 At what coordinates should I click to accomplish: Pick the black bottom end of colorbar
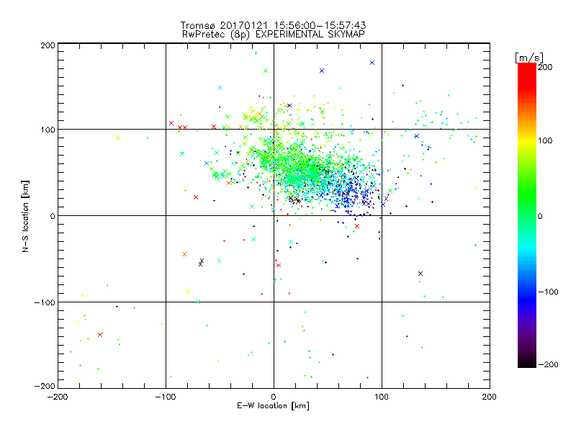point(527,363)
